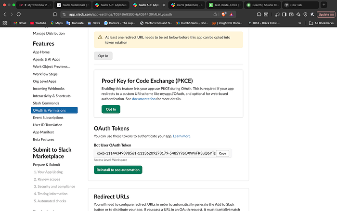Open Leo AI sparkle icon

coord(298,14)
